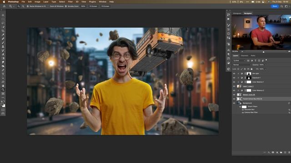This screenshot has width=291, height=163.
Task: Choose the Zoom Out mode icon
Action: [23, 6]
